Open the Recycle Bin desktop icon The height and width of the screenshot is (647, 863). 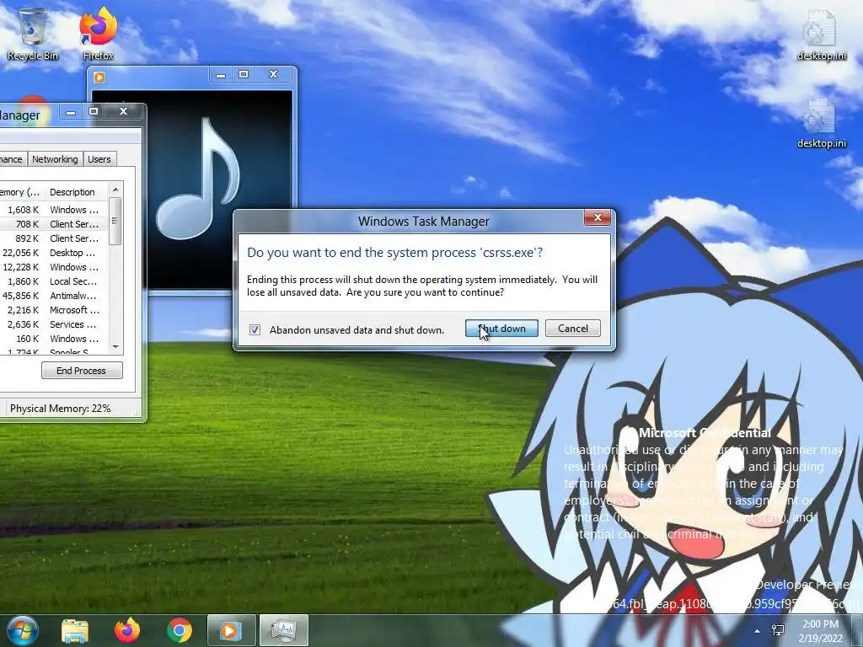click(33, 33)
